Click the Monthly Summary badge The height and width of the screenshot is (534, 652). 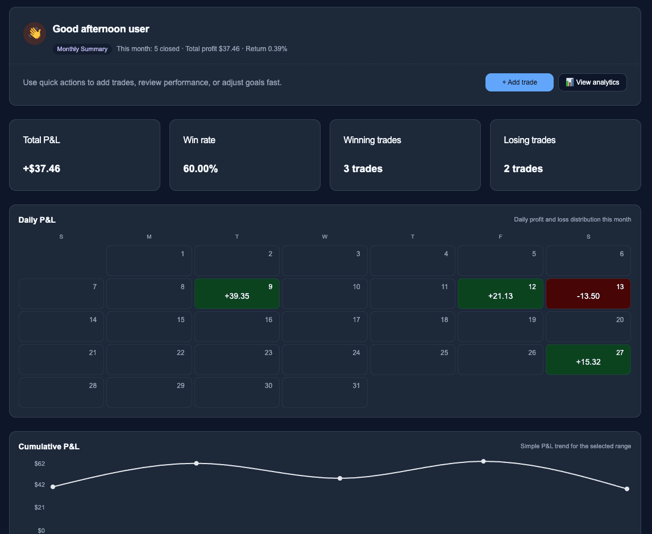coord(82,49)
